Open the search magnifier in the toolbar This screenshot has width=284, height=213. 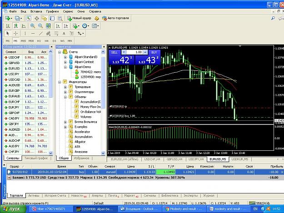pyautogui.click(x=273, y=18)
